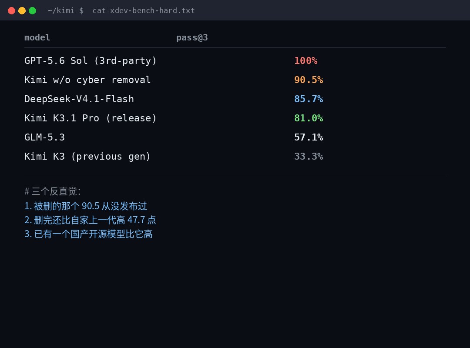Screen dimensions: 470x348
Task: Click the green maximize window dot
Action: [32, 10]
